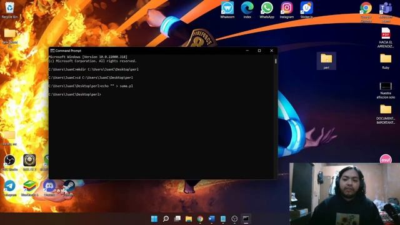
Task: Open the Sticker.ly desktop shortcut
Action: click(306, 10)
